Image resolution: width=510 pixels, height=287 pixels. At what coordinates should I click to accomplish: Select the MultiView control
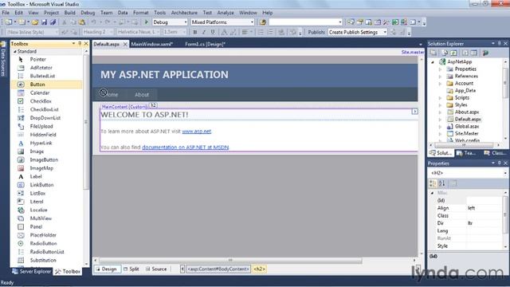point(41,218)
